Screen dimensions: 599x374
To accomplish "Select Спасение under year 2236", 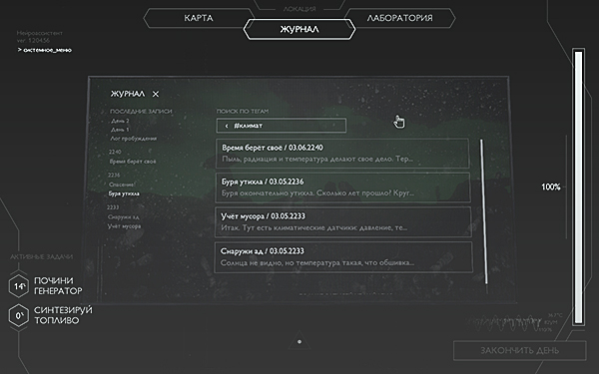I will click(122, 185).
